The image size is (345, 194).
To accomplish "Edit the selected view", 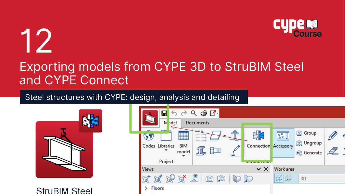I will click(158, 179).
